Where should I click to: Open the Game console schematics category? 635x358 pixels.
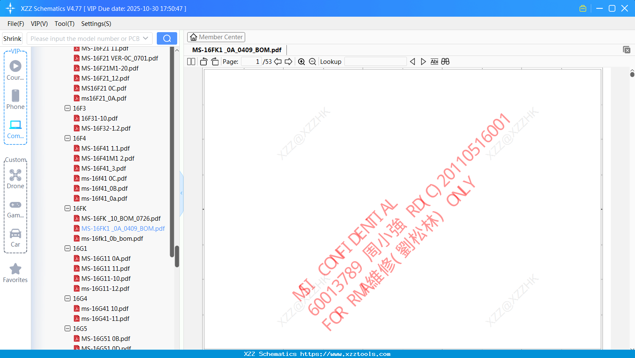[x=15, y=209]
